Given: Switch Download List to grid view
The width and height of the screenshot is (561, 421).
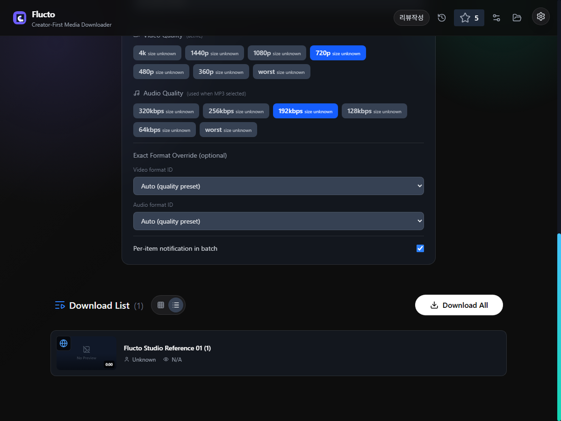Looking at the screenshot, I should tap(161, 305).
